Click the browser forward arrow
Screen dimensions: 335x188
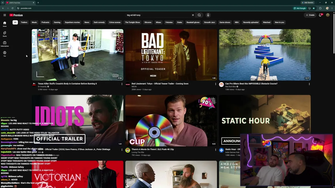tap(8, 8)
